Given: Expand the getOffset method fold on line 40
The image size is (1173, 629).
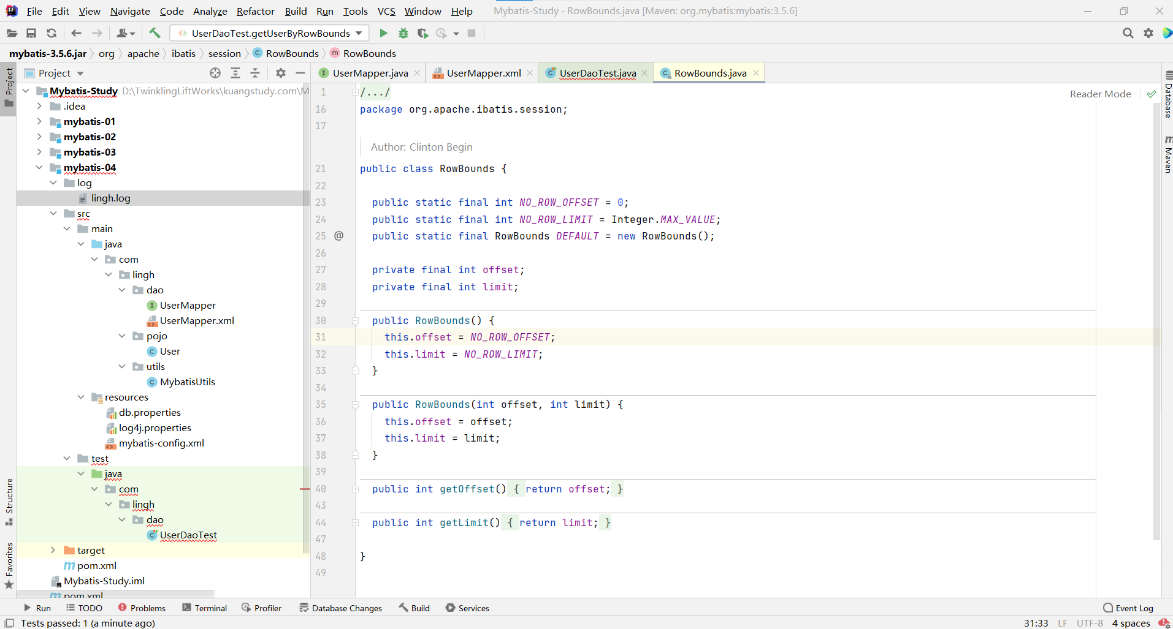Looking at the screenshot, I should (355, 489).
